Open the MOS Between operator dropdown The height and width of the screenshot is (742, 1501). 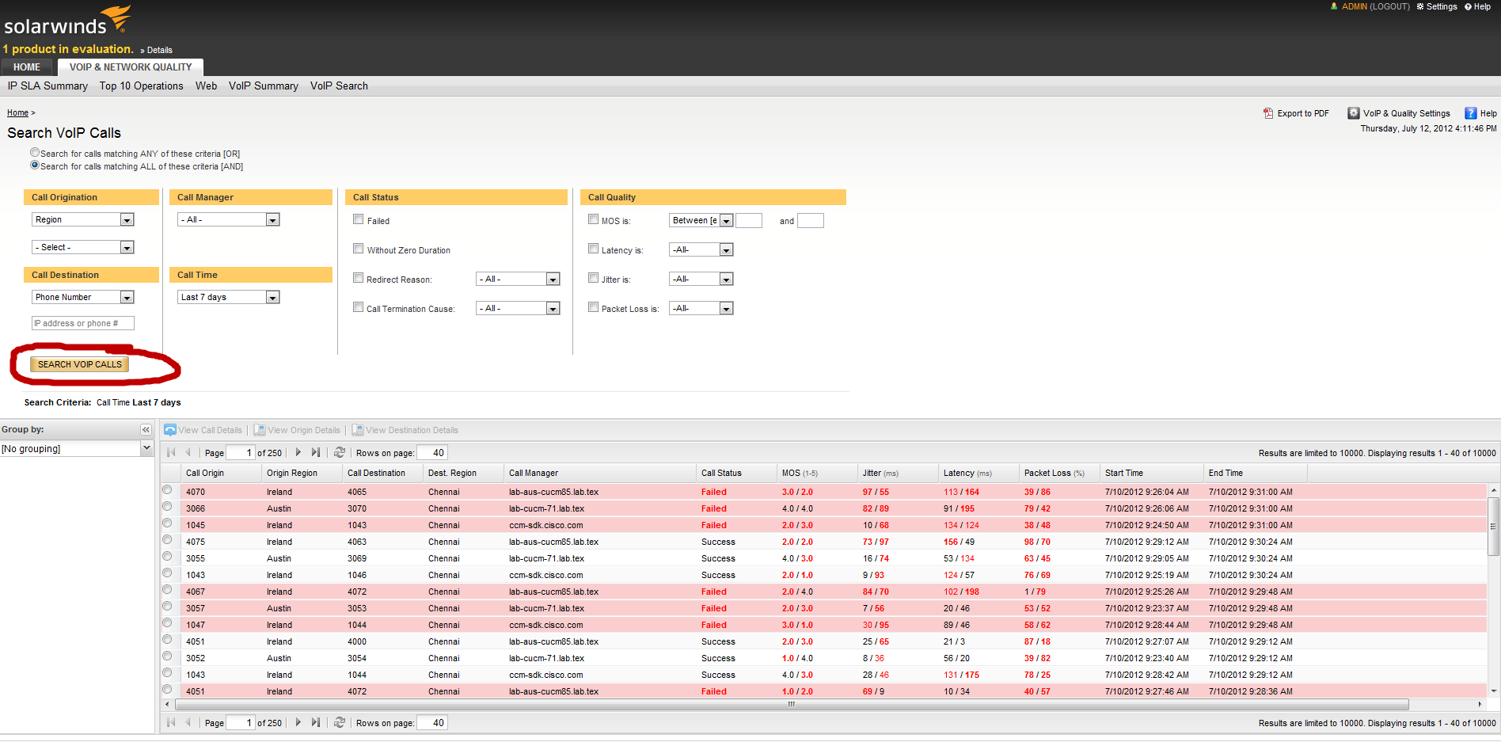click(701, 220)
